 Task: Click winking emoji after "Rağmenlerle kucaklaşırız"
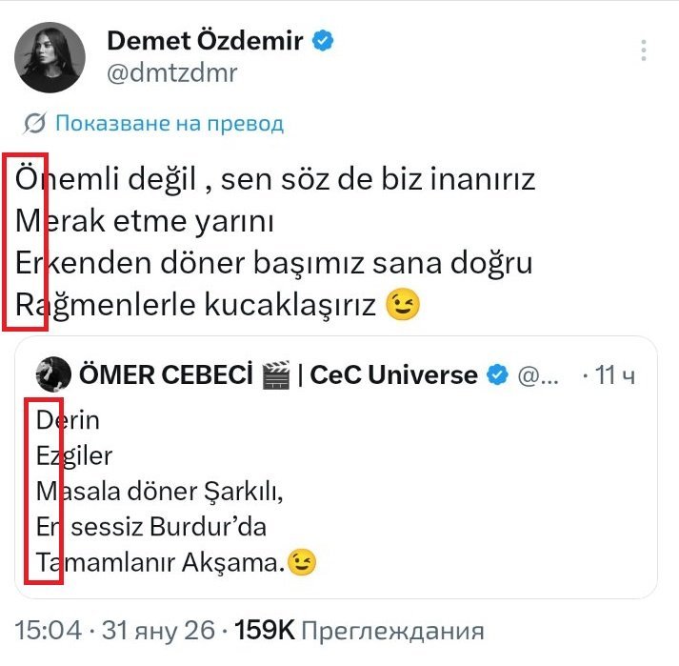click(404, 305)
